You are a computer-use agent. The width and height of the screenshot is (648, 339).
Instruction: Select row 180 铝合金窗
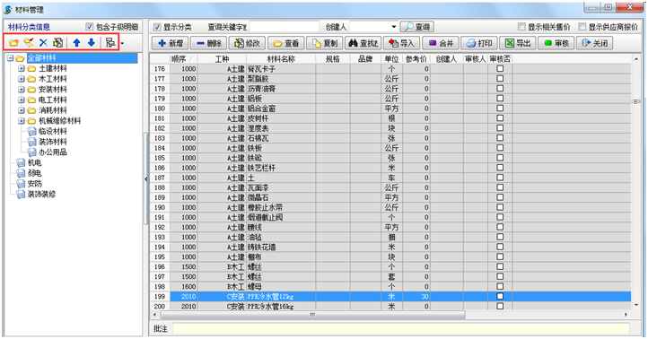click(x=390, y=109)
